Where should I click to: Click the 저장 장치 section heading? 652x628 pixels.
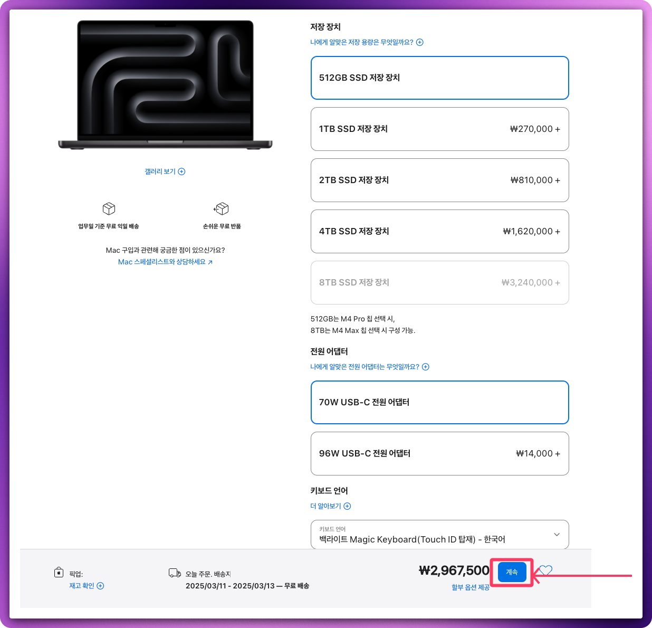325,27
